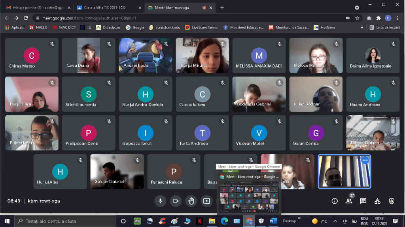Expand the hidden bookmarks overflow chevron
This screenshot has height=227, width=405.
pos(362,28)
